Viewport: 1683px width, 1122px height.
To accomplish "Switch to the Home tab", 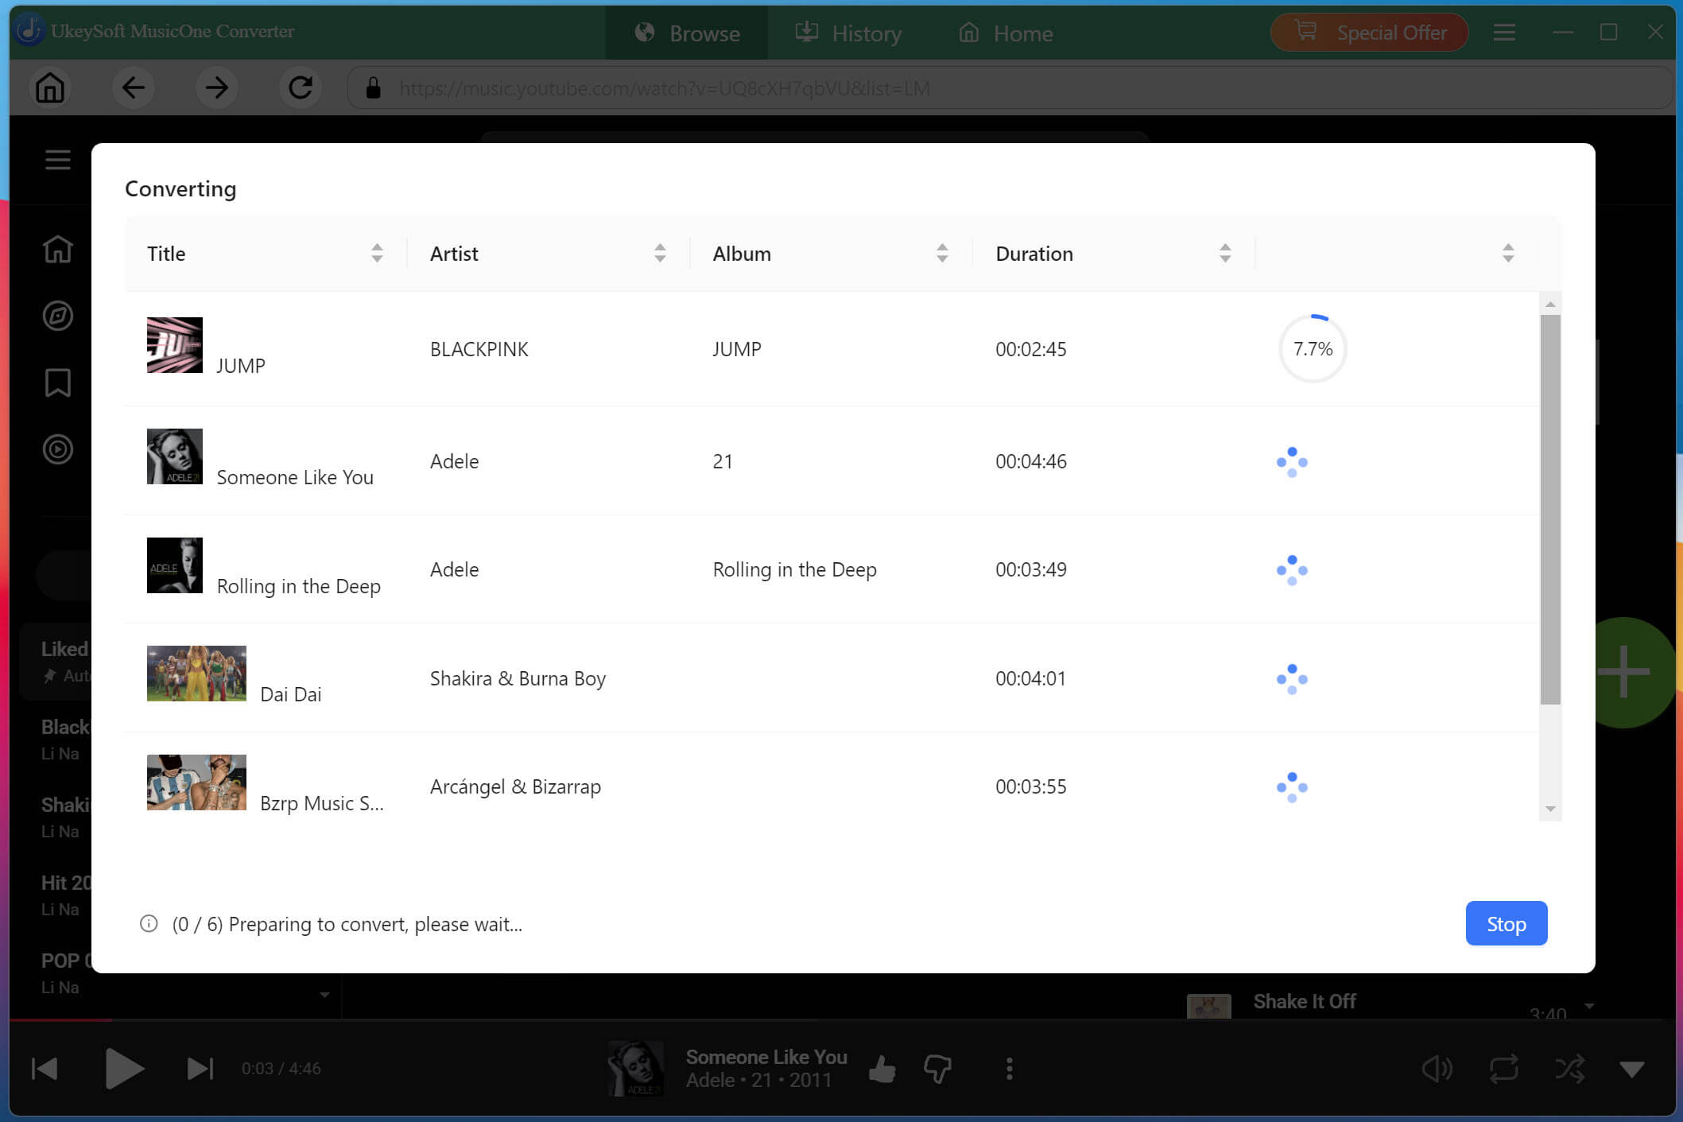I will 1006,33.
